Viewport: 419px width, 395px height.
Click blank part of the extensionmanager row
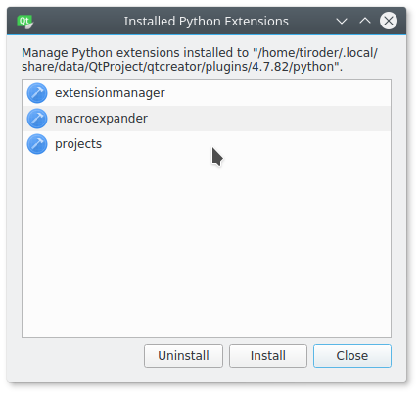click(x=277, y=93)
